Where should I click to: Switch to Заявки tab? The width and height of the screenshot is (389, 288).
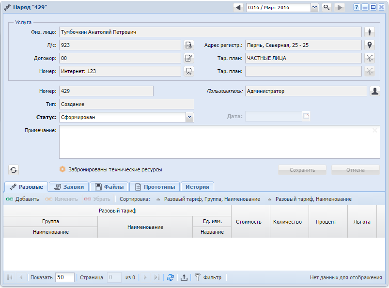(x=69, y=187)
